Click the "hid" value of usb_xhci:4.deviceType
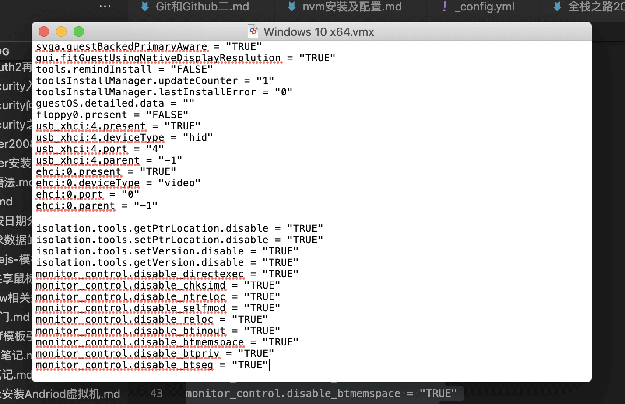This screenshot has height=404, width=625. 198,138
